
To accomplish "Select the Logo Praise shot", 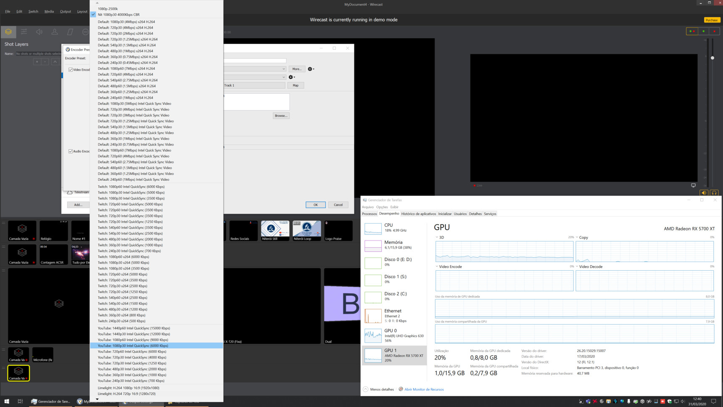I will (338, 231).
